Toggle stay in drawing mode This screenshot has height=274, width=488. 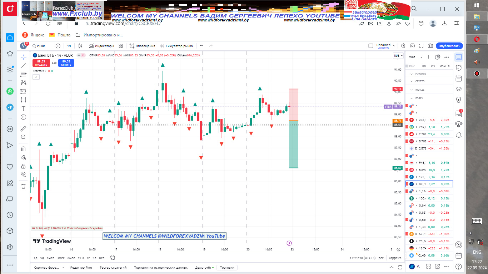tap(23, 157)
